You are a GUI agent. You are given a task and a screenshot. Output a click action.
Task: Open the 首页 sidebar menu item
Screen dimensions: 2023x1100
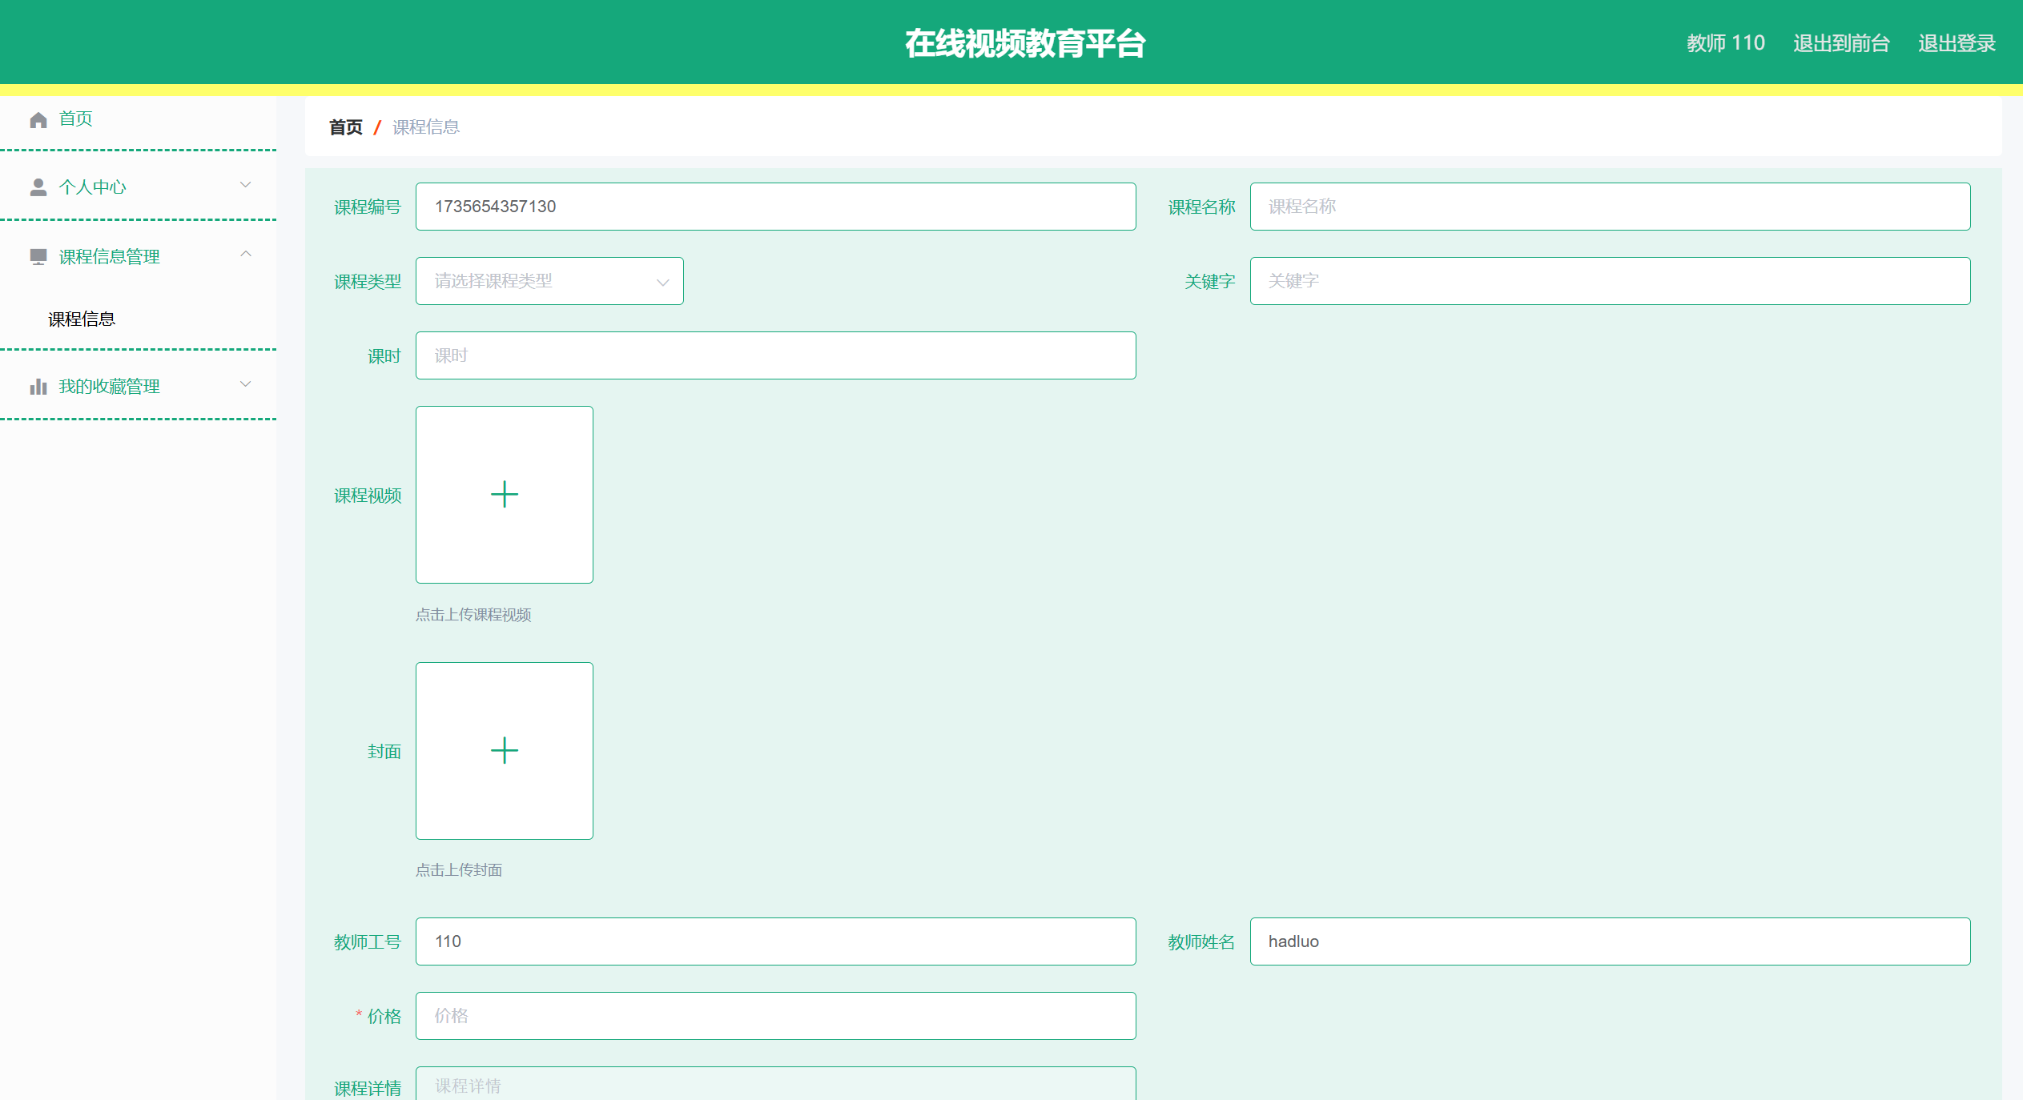[x=76, y=119]
